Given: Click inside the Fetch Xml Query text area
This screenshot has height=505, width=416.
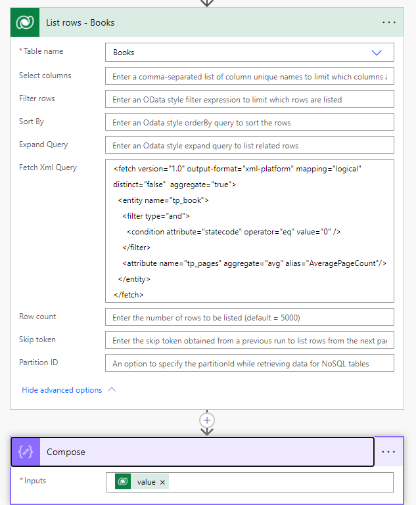Looking at the screenshot, I should (x=249, y=230).
